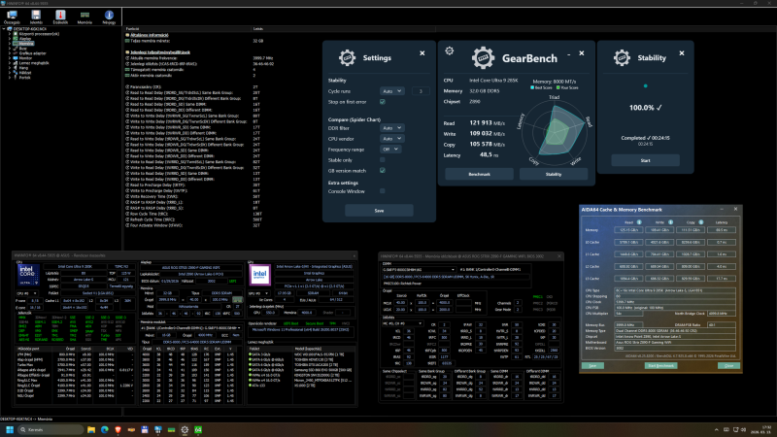
Task: Open the Névjegy about icon in HWiNFO
Action: click(x=109, y=17)
